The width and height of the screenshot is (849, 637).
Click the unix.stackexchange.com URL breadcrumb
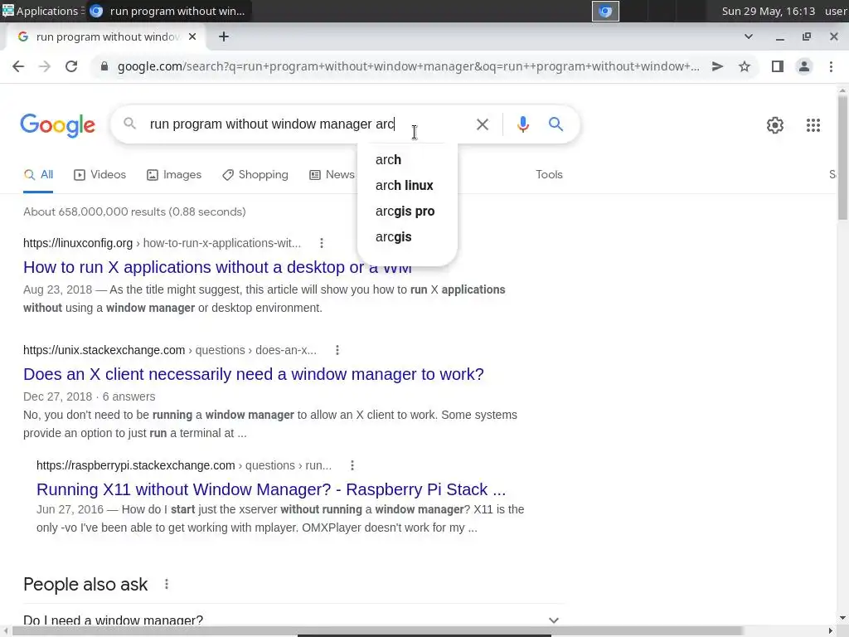pos(170,351)
